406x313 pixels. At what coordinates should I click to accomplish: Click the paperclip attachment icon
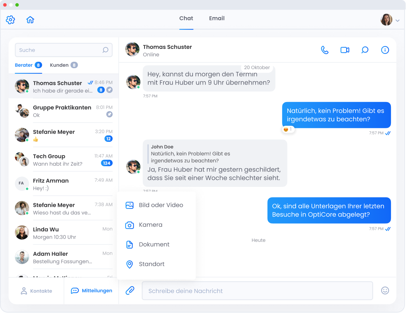point(130,290)
